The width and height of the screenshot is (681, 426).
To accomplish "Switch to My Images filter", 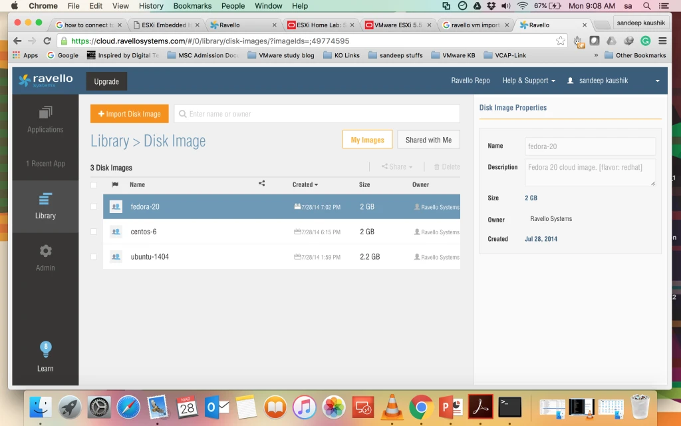I will [367, 140].
